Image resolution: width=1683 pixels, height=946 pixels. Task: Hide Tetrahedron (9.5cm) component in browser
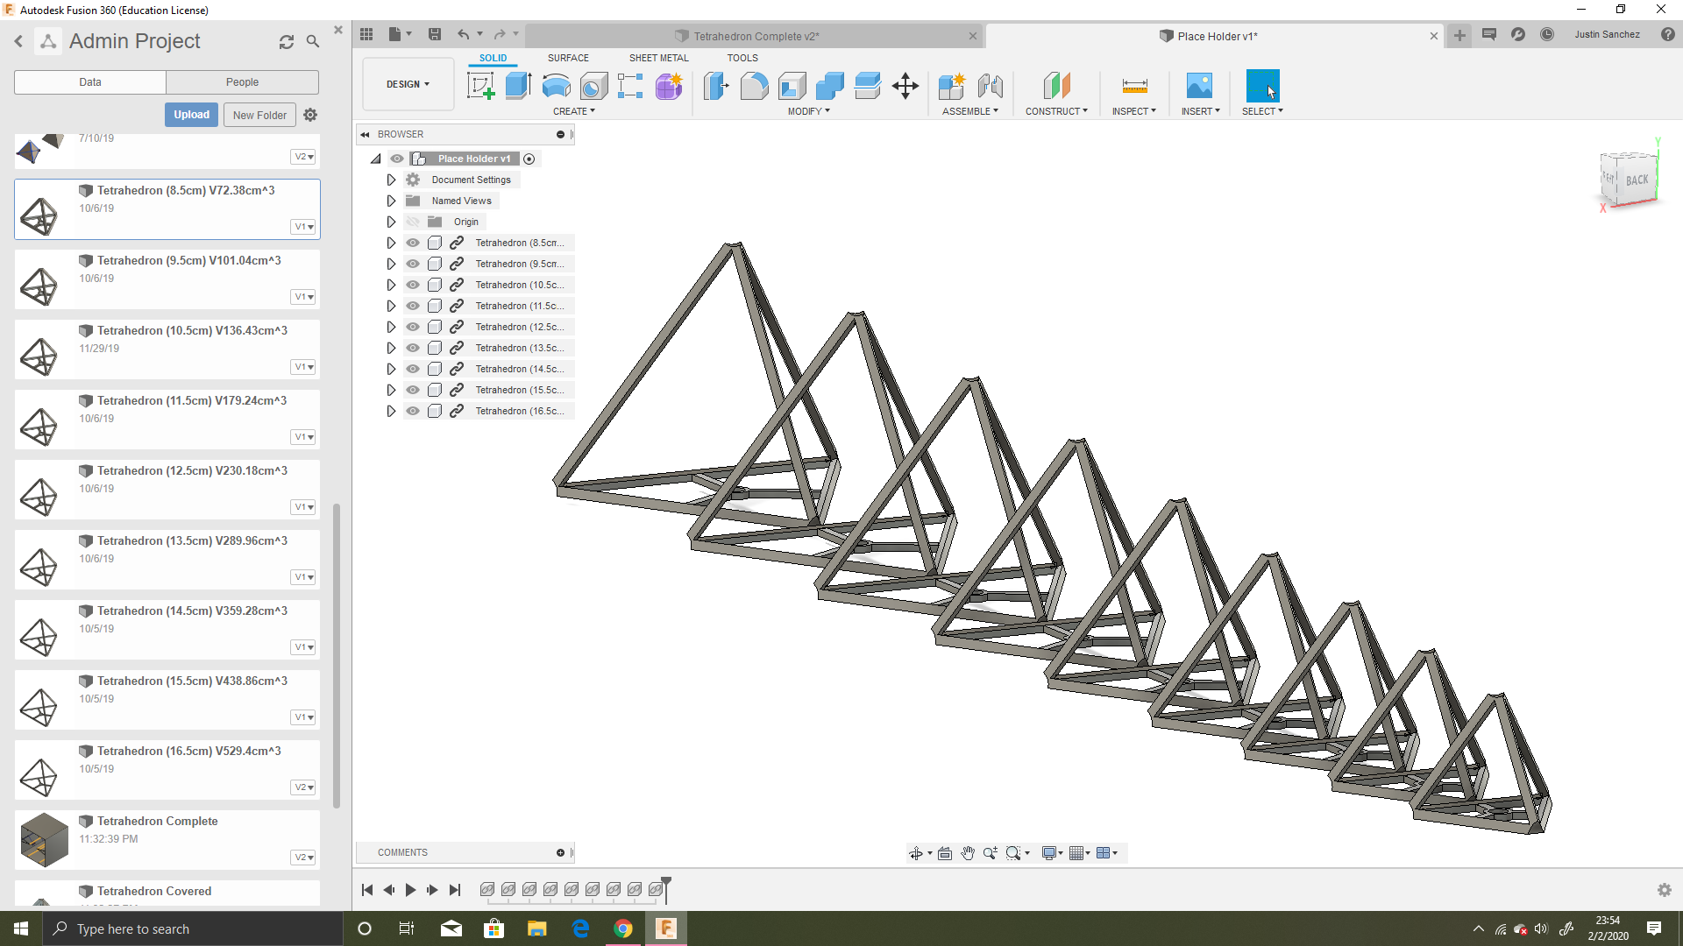(413, 264)
